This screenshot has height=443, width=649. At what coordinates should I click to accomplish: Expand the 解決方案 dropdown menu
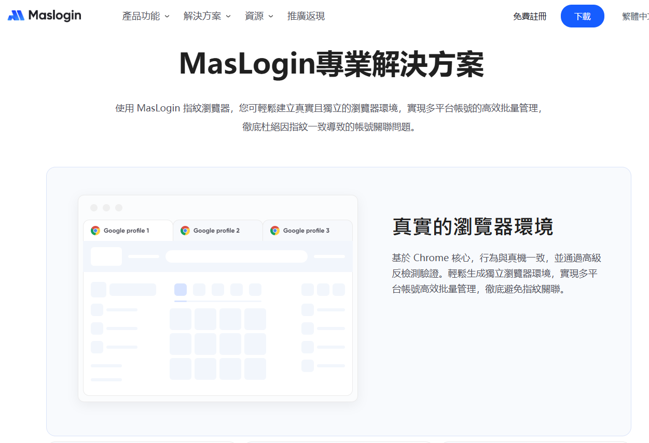click(x=207, y=16)
